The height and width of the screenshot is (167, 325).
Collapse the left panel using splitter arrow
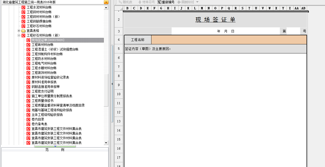pyautogui.click(x=112, y=84)
